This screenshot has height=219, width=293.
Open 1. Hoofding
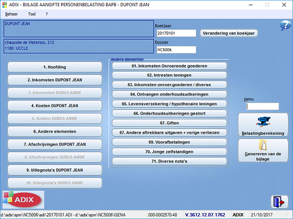coord(55,67)
